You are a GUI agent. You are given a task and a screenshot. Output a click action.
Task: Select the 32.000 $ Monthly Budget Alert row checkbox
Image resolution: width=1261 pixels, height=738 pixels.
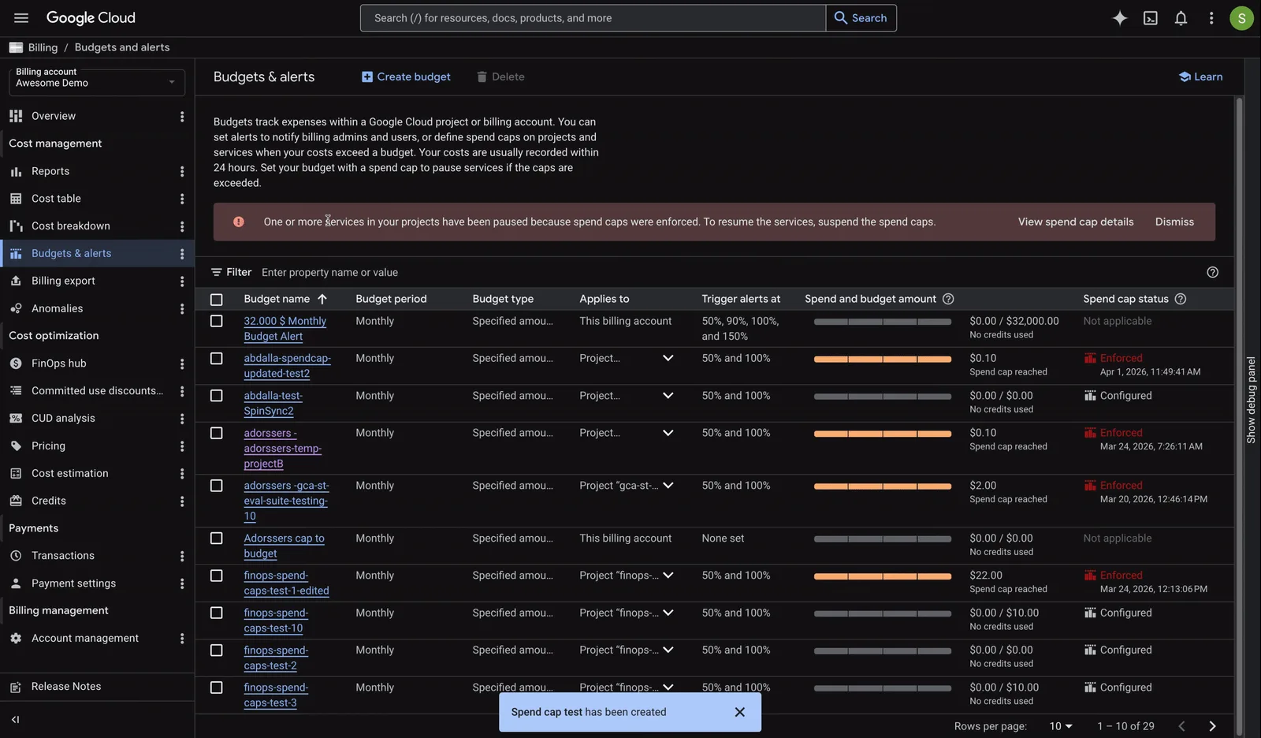(217, 321)
